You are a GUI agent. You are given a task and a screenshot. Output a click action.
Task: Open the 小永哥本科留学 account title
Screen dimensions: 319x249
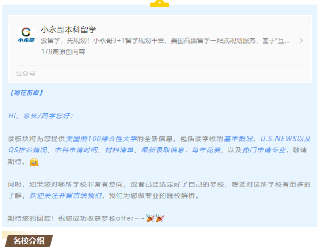(x=69, y=30)
